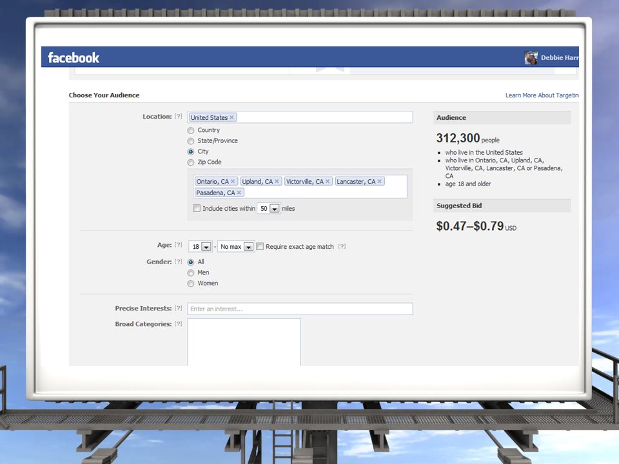Screen dimensions: 619x464
Task: Open help for Location field
Action: tap(179, 117)
